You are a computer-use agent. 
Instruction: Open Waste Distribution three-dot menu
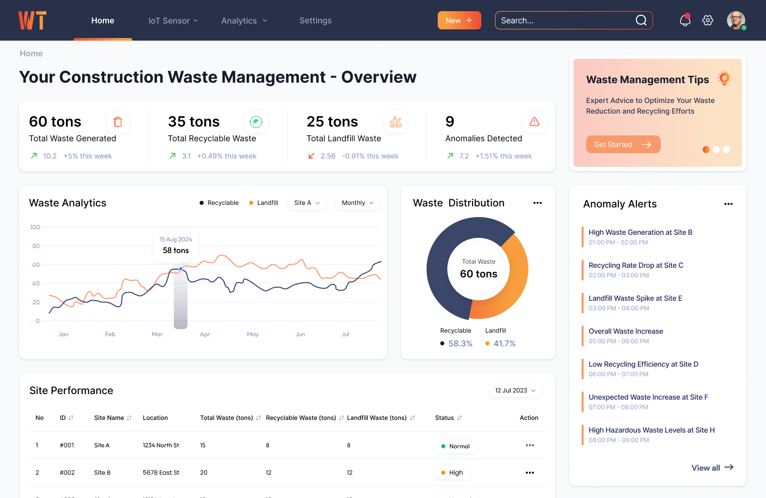point(538,203)
